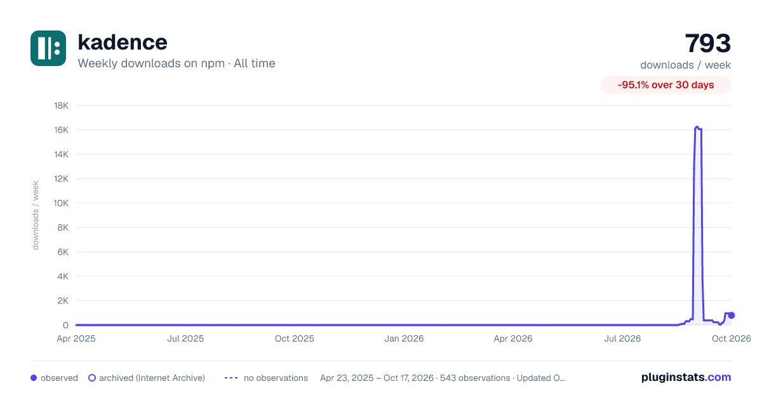Click the 8K y-axis label
This screenshot has width=762, height=400.
63,227
